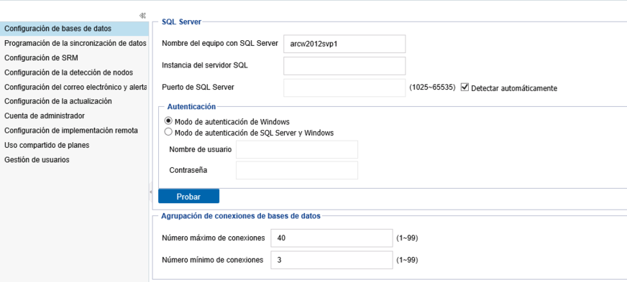The height and width of the screenshot is (282, 627).
Task: Click the Contraseña field
Action: (297, 170)
